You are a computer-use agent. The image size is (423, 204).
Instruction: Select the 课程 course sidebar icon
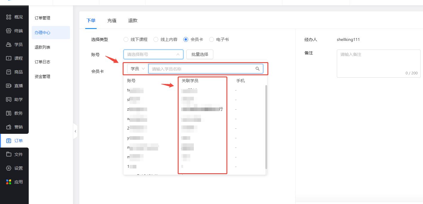[9, 58]
